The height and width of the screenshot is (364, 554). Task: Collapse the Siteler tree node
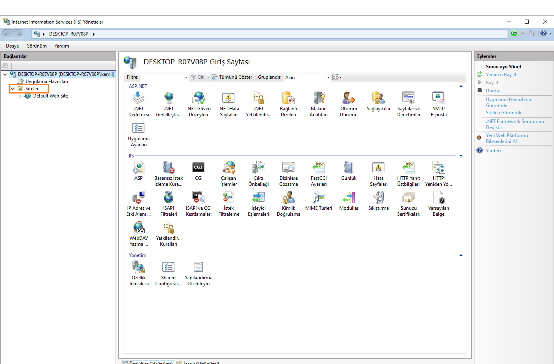point(12,89)
